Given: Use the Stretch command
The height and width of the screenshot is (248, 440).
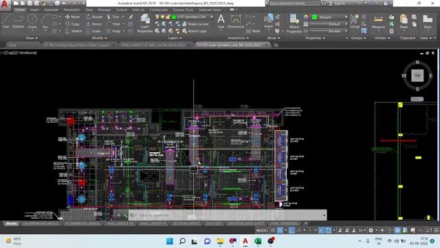Looking at the screenshot, I should pyautogui.click(x=74, y=31).
